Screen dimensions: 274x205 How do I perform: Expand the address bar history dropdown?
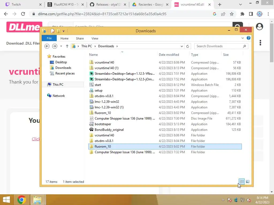click(x=182, y=46)
